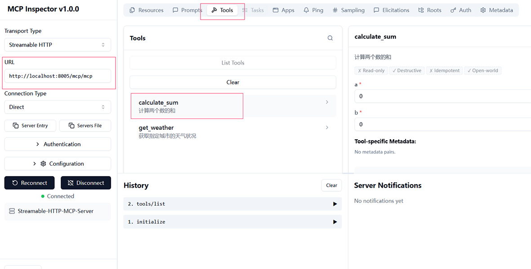Click the Server Notifications heading
Image resolution: width=531 pixels, height=269 pixels.
coord(388,185)
